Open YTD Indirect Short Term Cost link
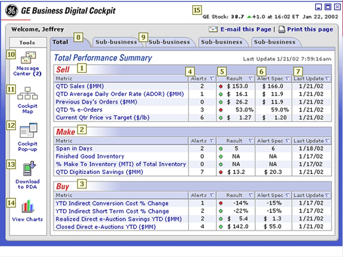The height and width of the screenshot is (257, 343). pyautogui.click(x=112, y=211)
